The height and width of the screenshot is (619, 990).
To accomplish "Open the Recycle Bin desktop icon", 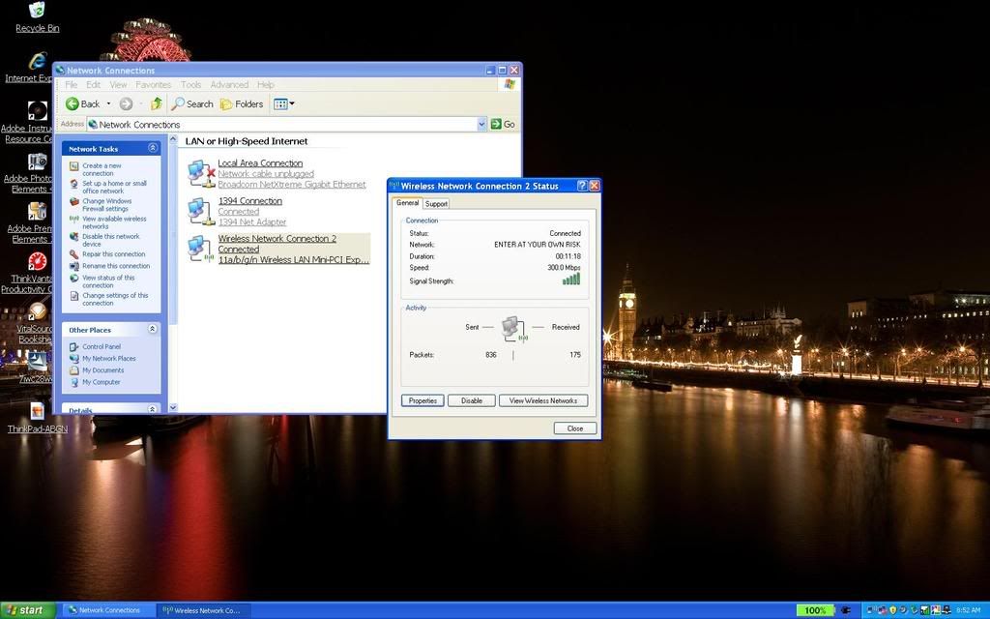I will (37, 12).
